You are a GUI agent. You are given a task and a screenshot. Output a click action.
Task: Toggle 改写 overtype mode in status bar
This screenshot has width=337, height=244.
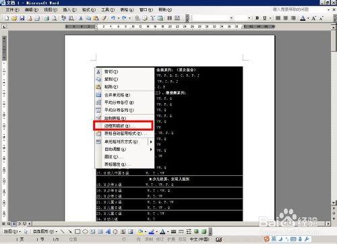182,239
